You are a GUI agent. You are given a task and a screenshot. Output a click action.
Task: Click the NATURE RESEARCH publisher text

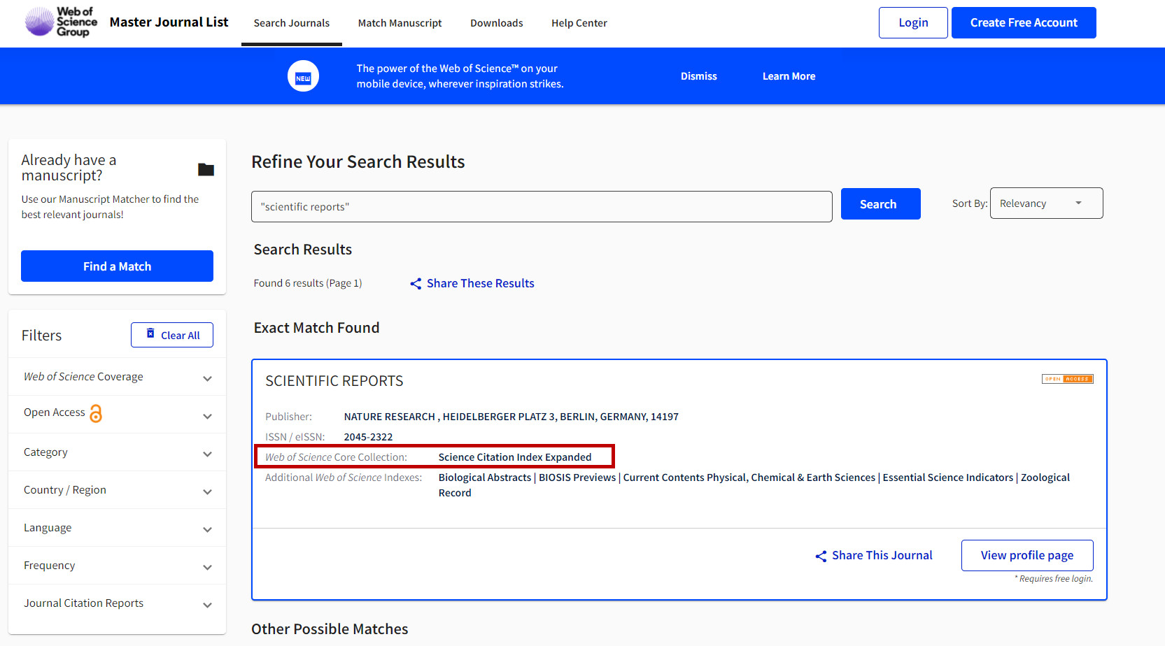390,417
